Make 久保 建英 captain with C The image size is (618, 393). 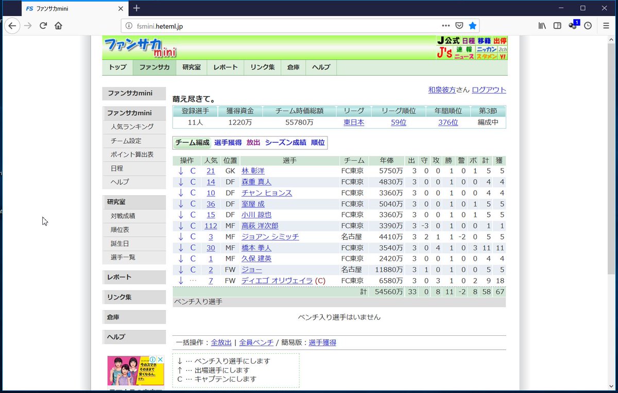click(x=193, y=259)
